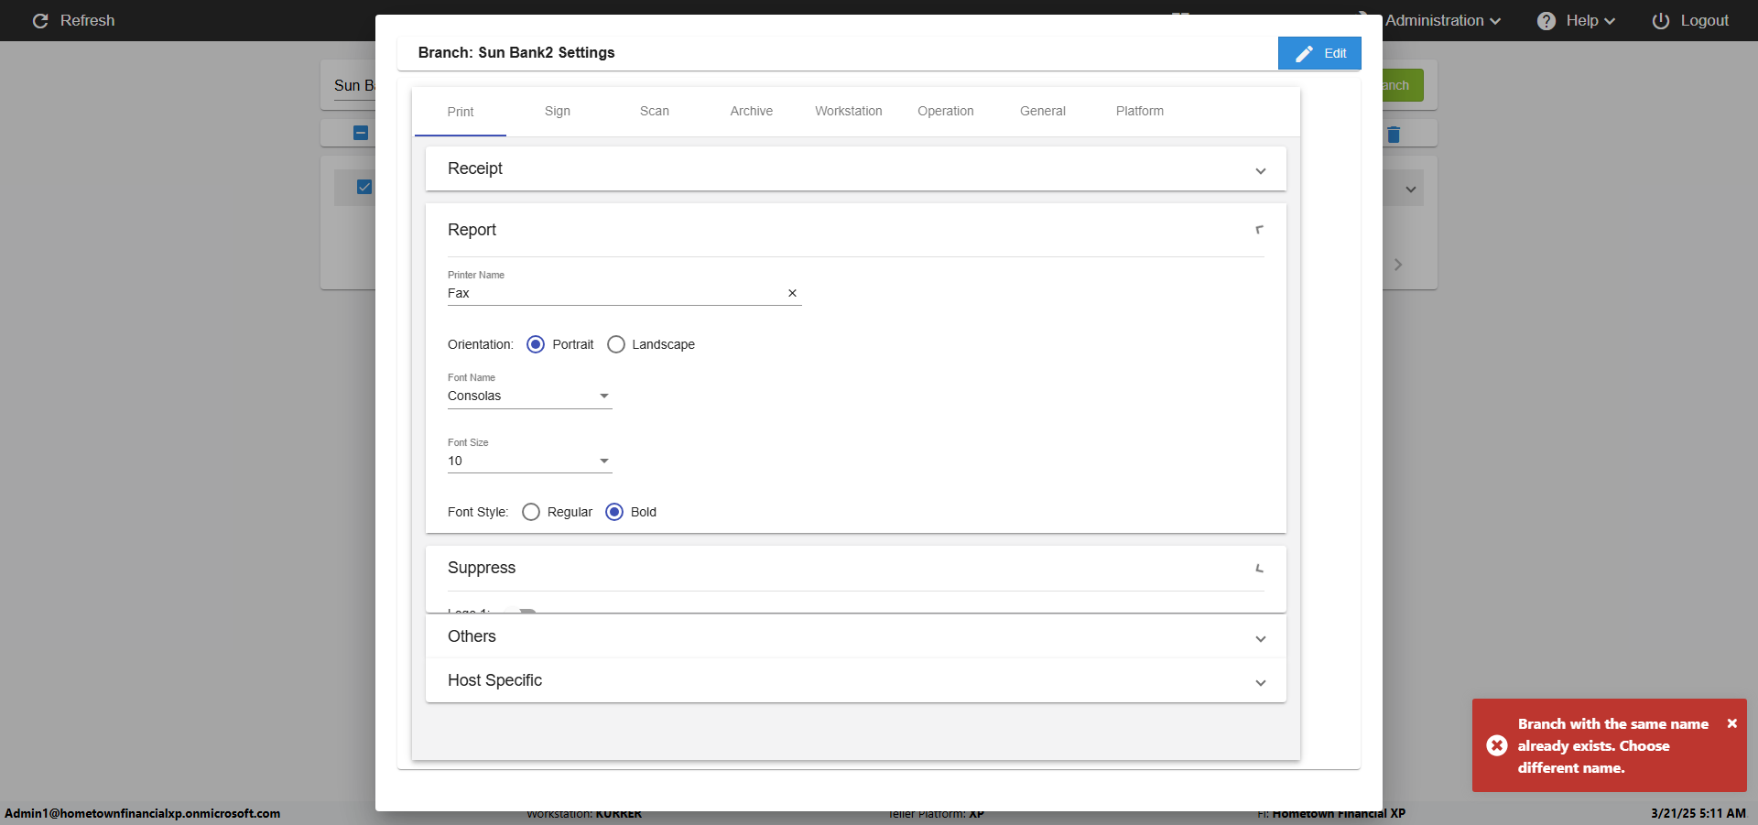Dismiss the red error notification
The image size is (1758, 825).
1731,723
